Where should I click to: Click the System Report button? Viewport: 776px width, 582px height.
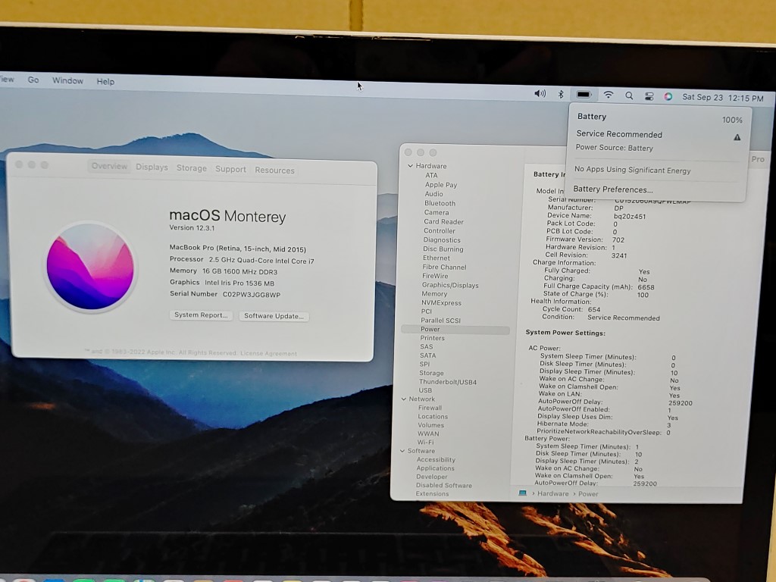201,314
